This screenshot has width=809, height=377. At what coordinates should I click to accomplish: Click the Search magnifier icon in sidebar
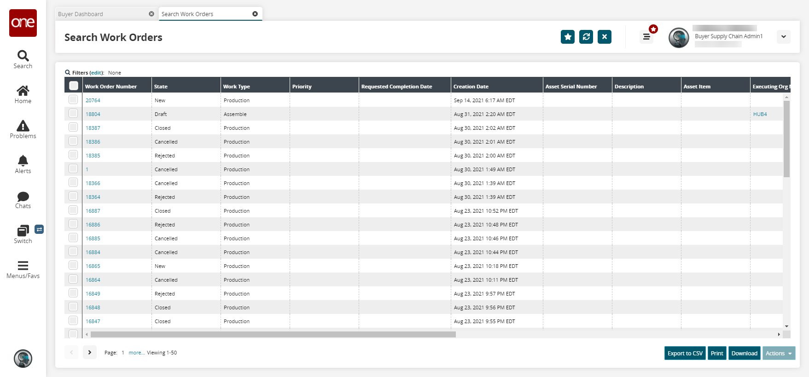tap(23, 56)
